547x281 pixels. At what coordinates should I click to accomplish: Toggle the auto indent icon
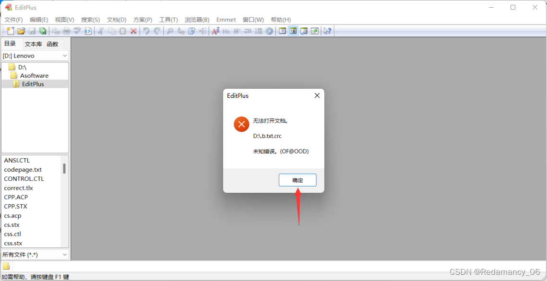(x=248, y=31)
